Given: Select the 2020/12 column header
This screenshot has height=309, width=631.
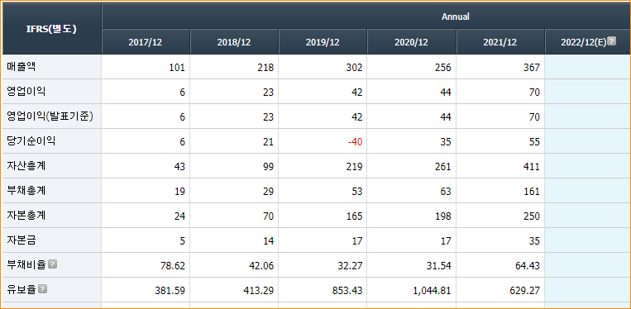Looking at the screenshot, I should tap(411, 42).
